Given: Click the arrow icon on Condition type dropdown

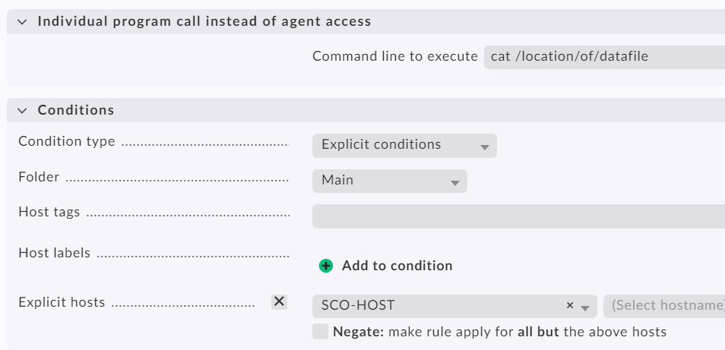Looking at the screenshot, I should (x=484, y=147).
